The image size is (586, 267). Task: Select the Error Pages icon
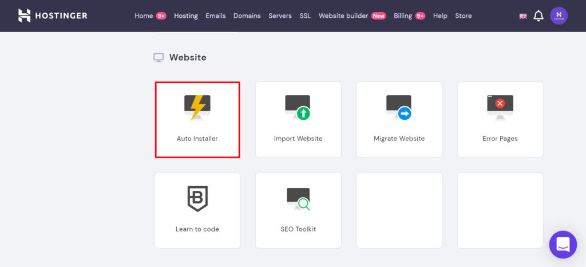(x=500, y=107)
